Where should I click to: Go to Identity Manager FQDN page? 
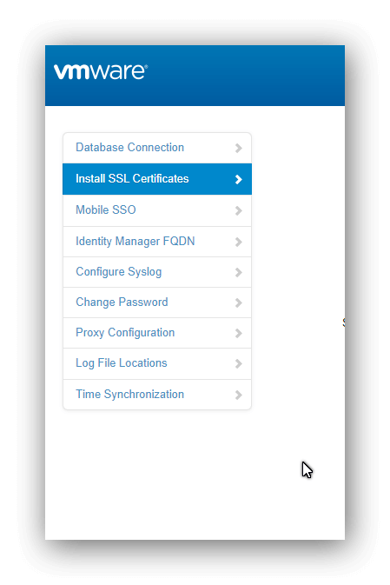coord(157,242)
